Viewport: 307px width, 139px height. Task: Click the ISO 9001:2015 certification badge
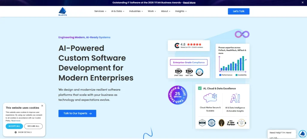189,72
